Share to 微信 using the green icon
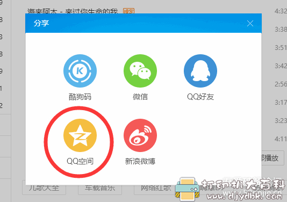Image resolution: width=287 pixels, height=202 pixels. point(140,71)
